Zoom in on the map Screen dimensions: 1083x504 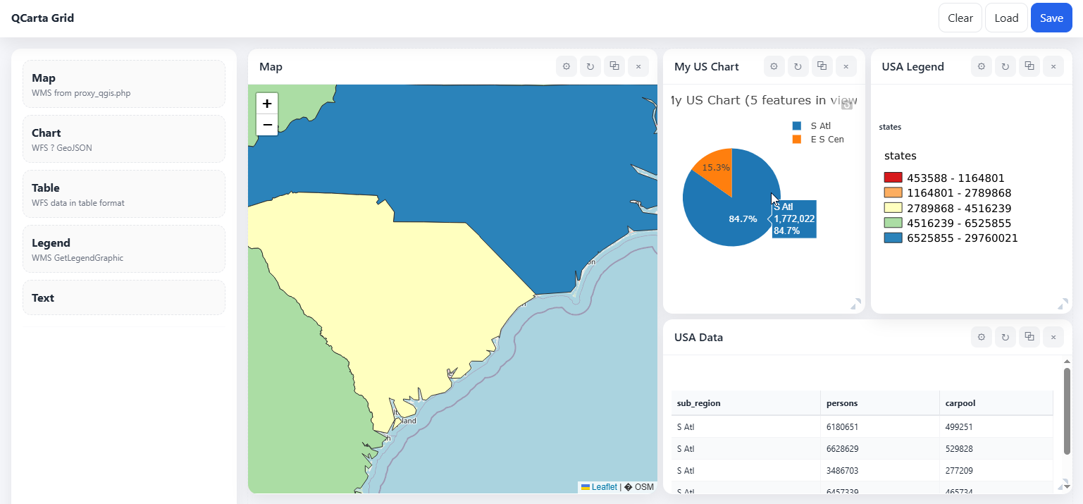point(267,104)
